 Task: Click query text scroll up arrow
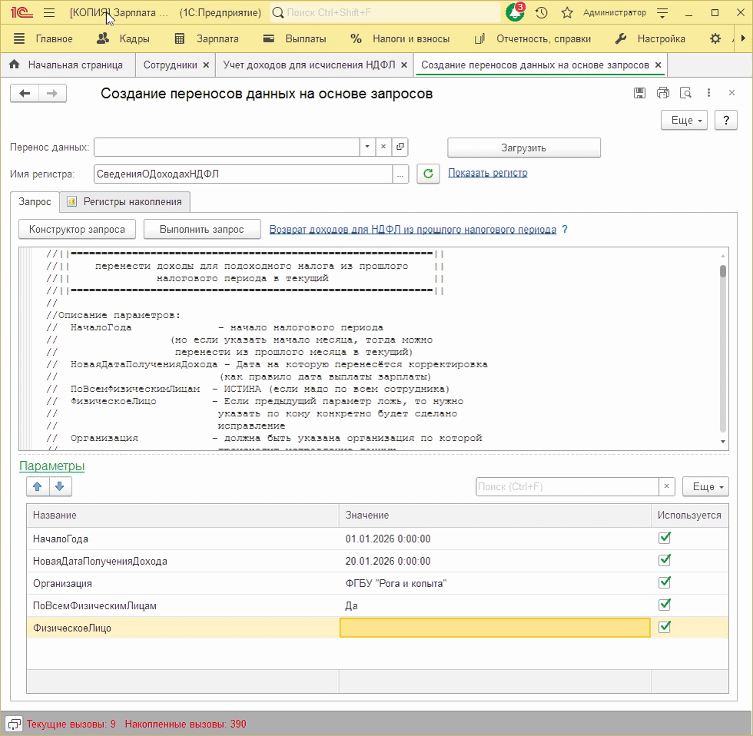pyautogui.click(x=723, y=256)
